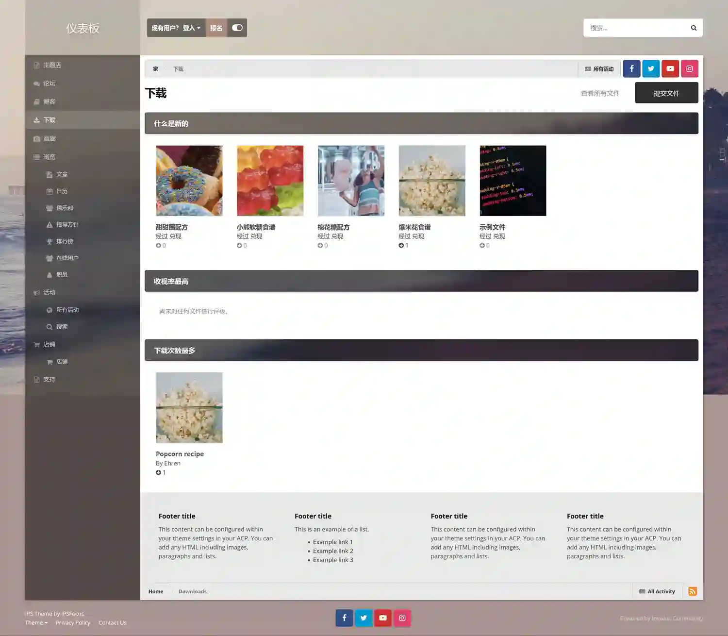The height and width of the screenshot is (636, 728).
Task: Click the 提交文件 submit file button
Action: point(666,93)
